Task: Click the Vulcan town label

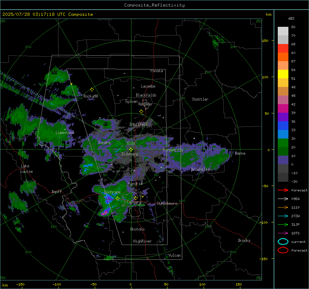Action: point(174,255)
